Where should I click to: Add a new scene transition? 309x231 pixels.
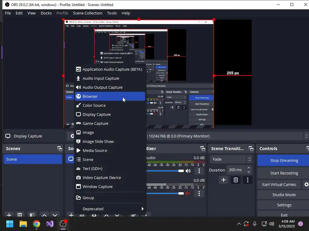pos(224,180)
